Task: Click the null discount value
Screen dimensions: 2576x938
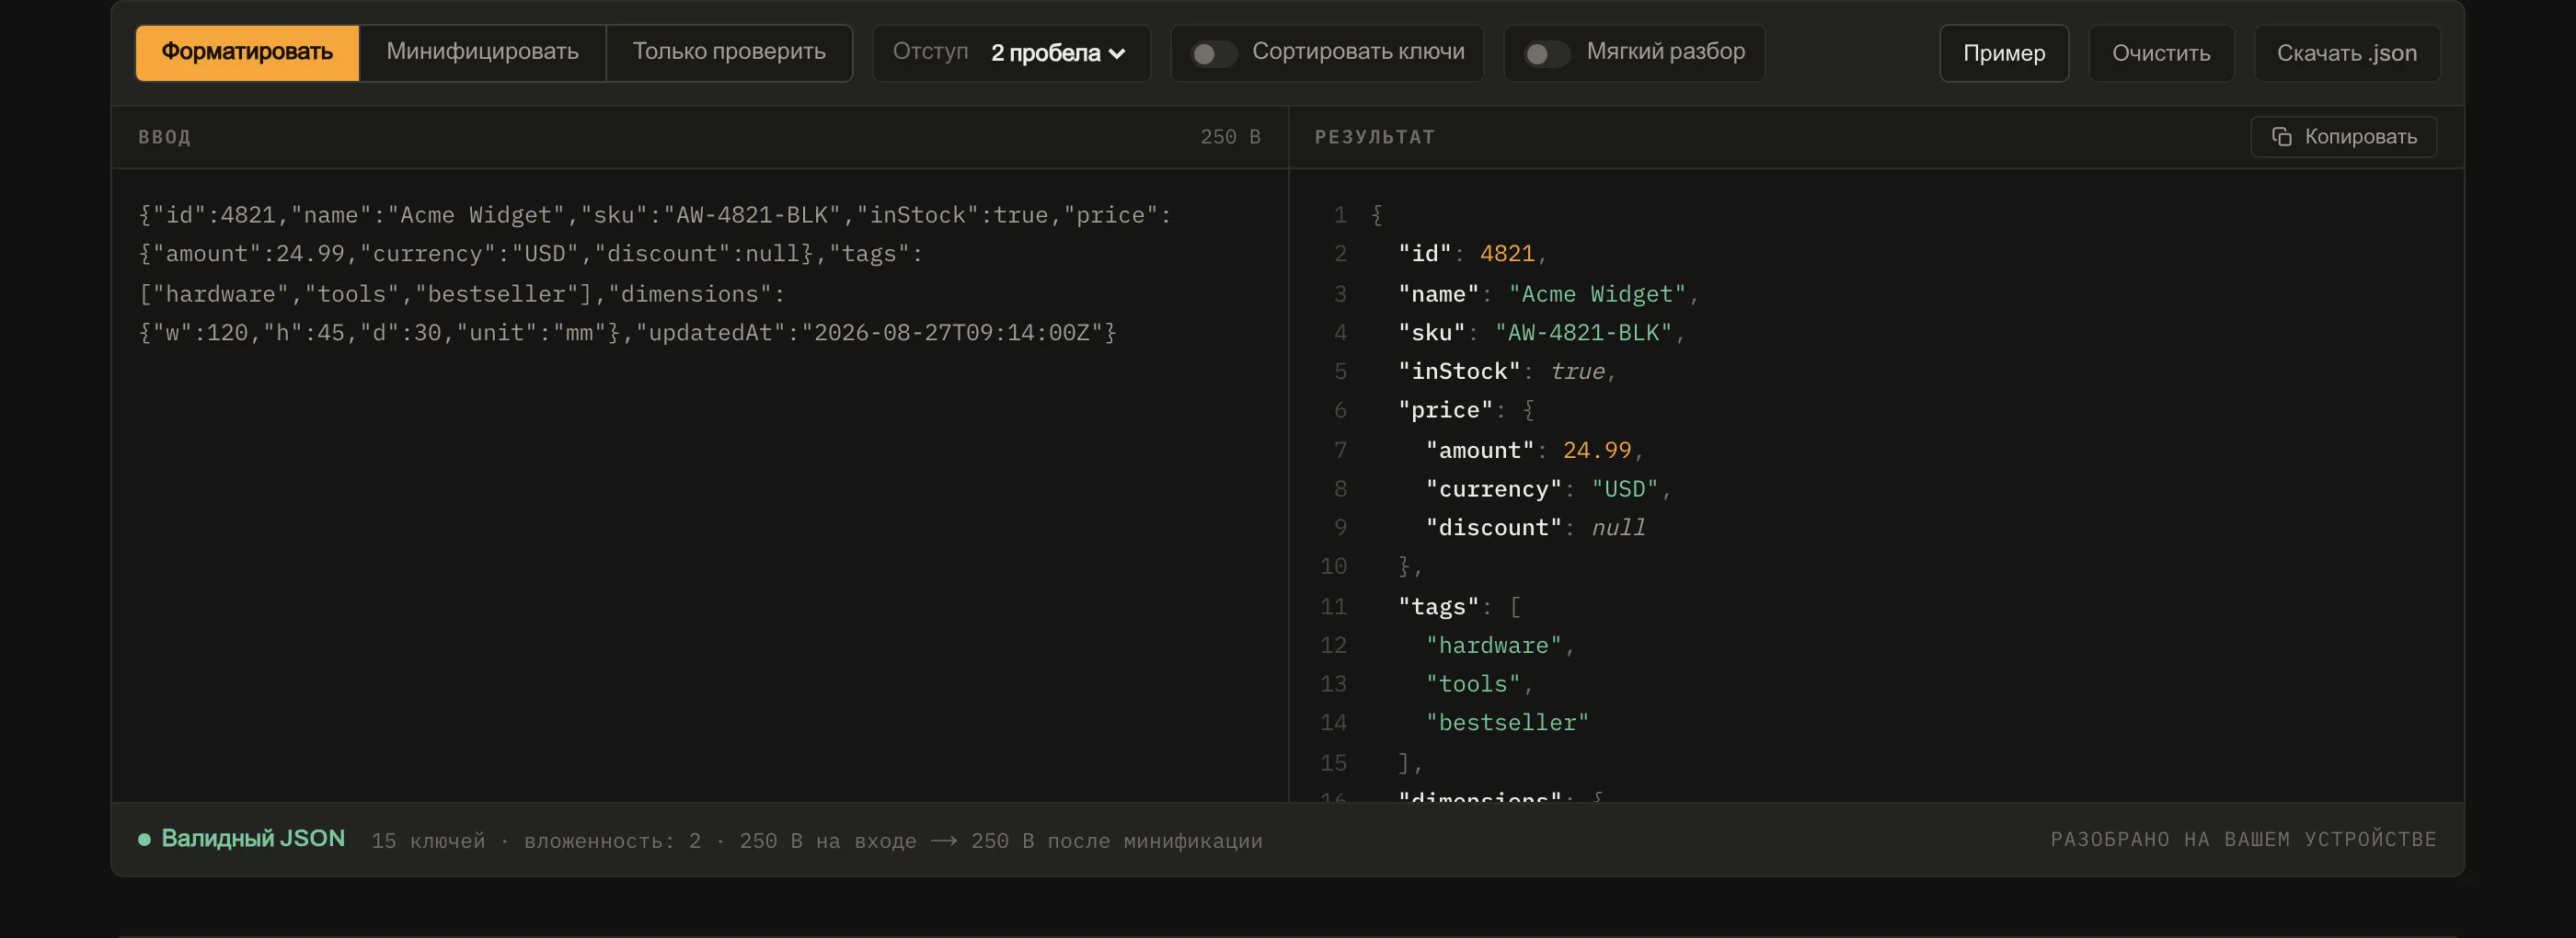Action: tap(1618, 528)
